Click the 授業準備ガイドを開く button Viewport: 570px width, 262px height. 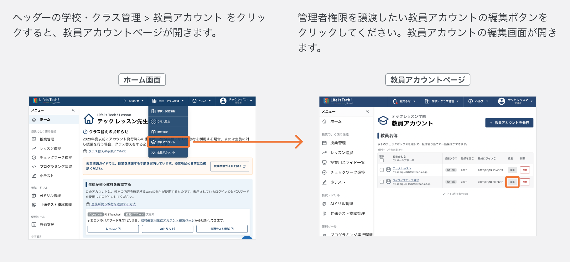[x=230, y=166]
